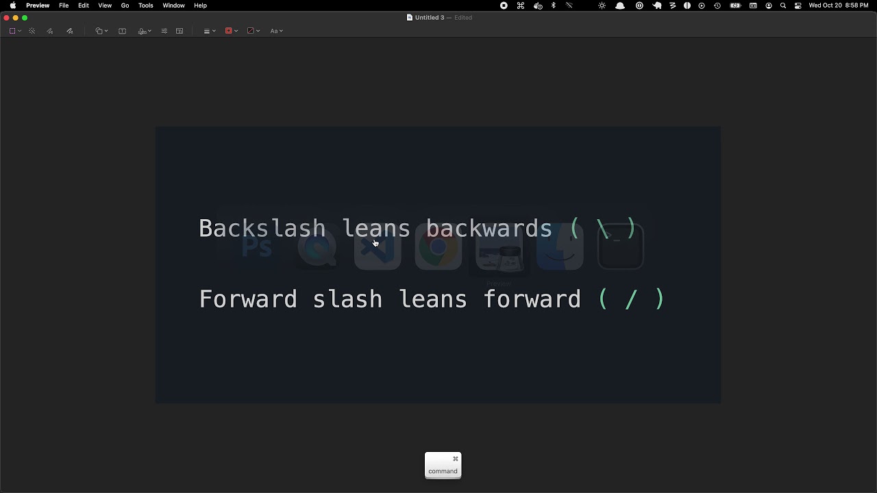Open the battery status menu
The height and width of the screenshot is (493, 877).
click(x=735, y=5)
